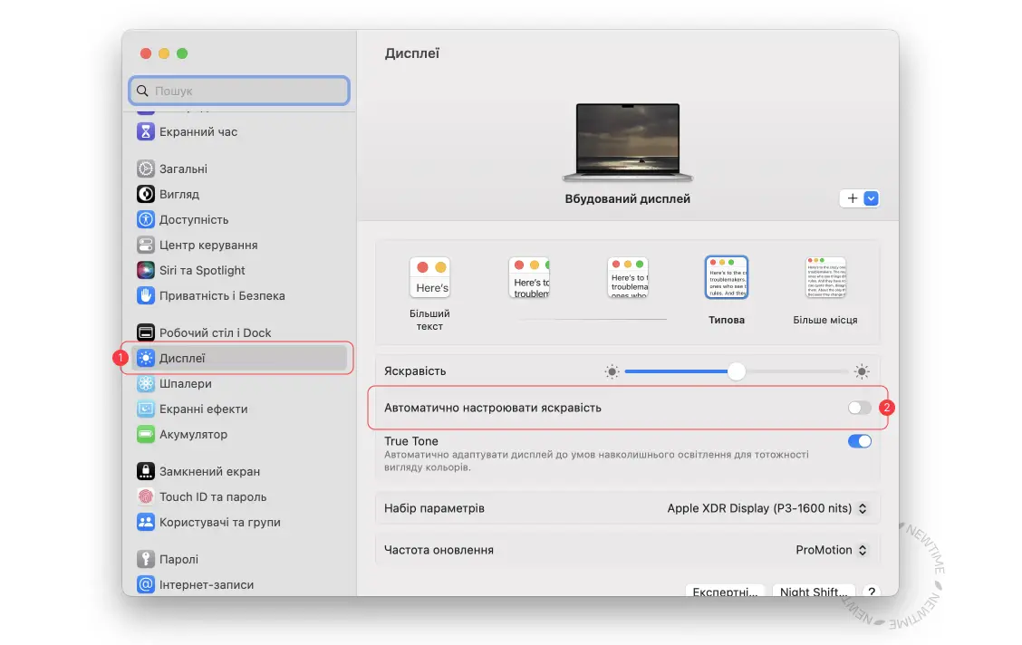
Task: Open Siri та Spotlight icon
Action: pos(145,270)
